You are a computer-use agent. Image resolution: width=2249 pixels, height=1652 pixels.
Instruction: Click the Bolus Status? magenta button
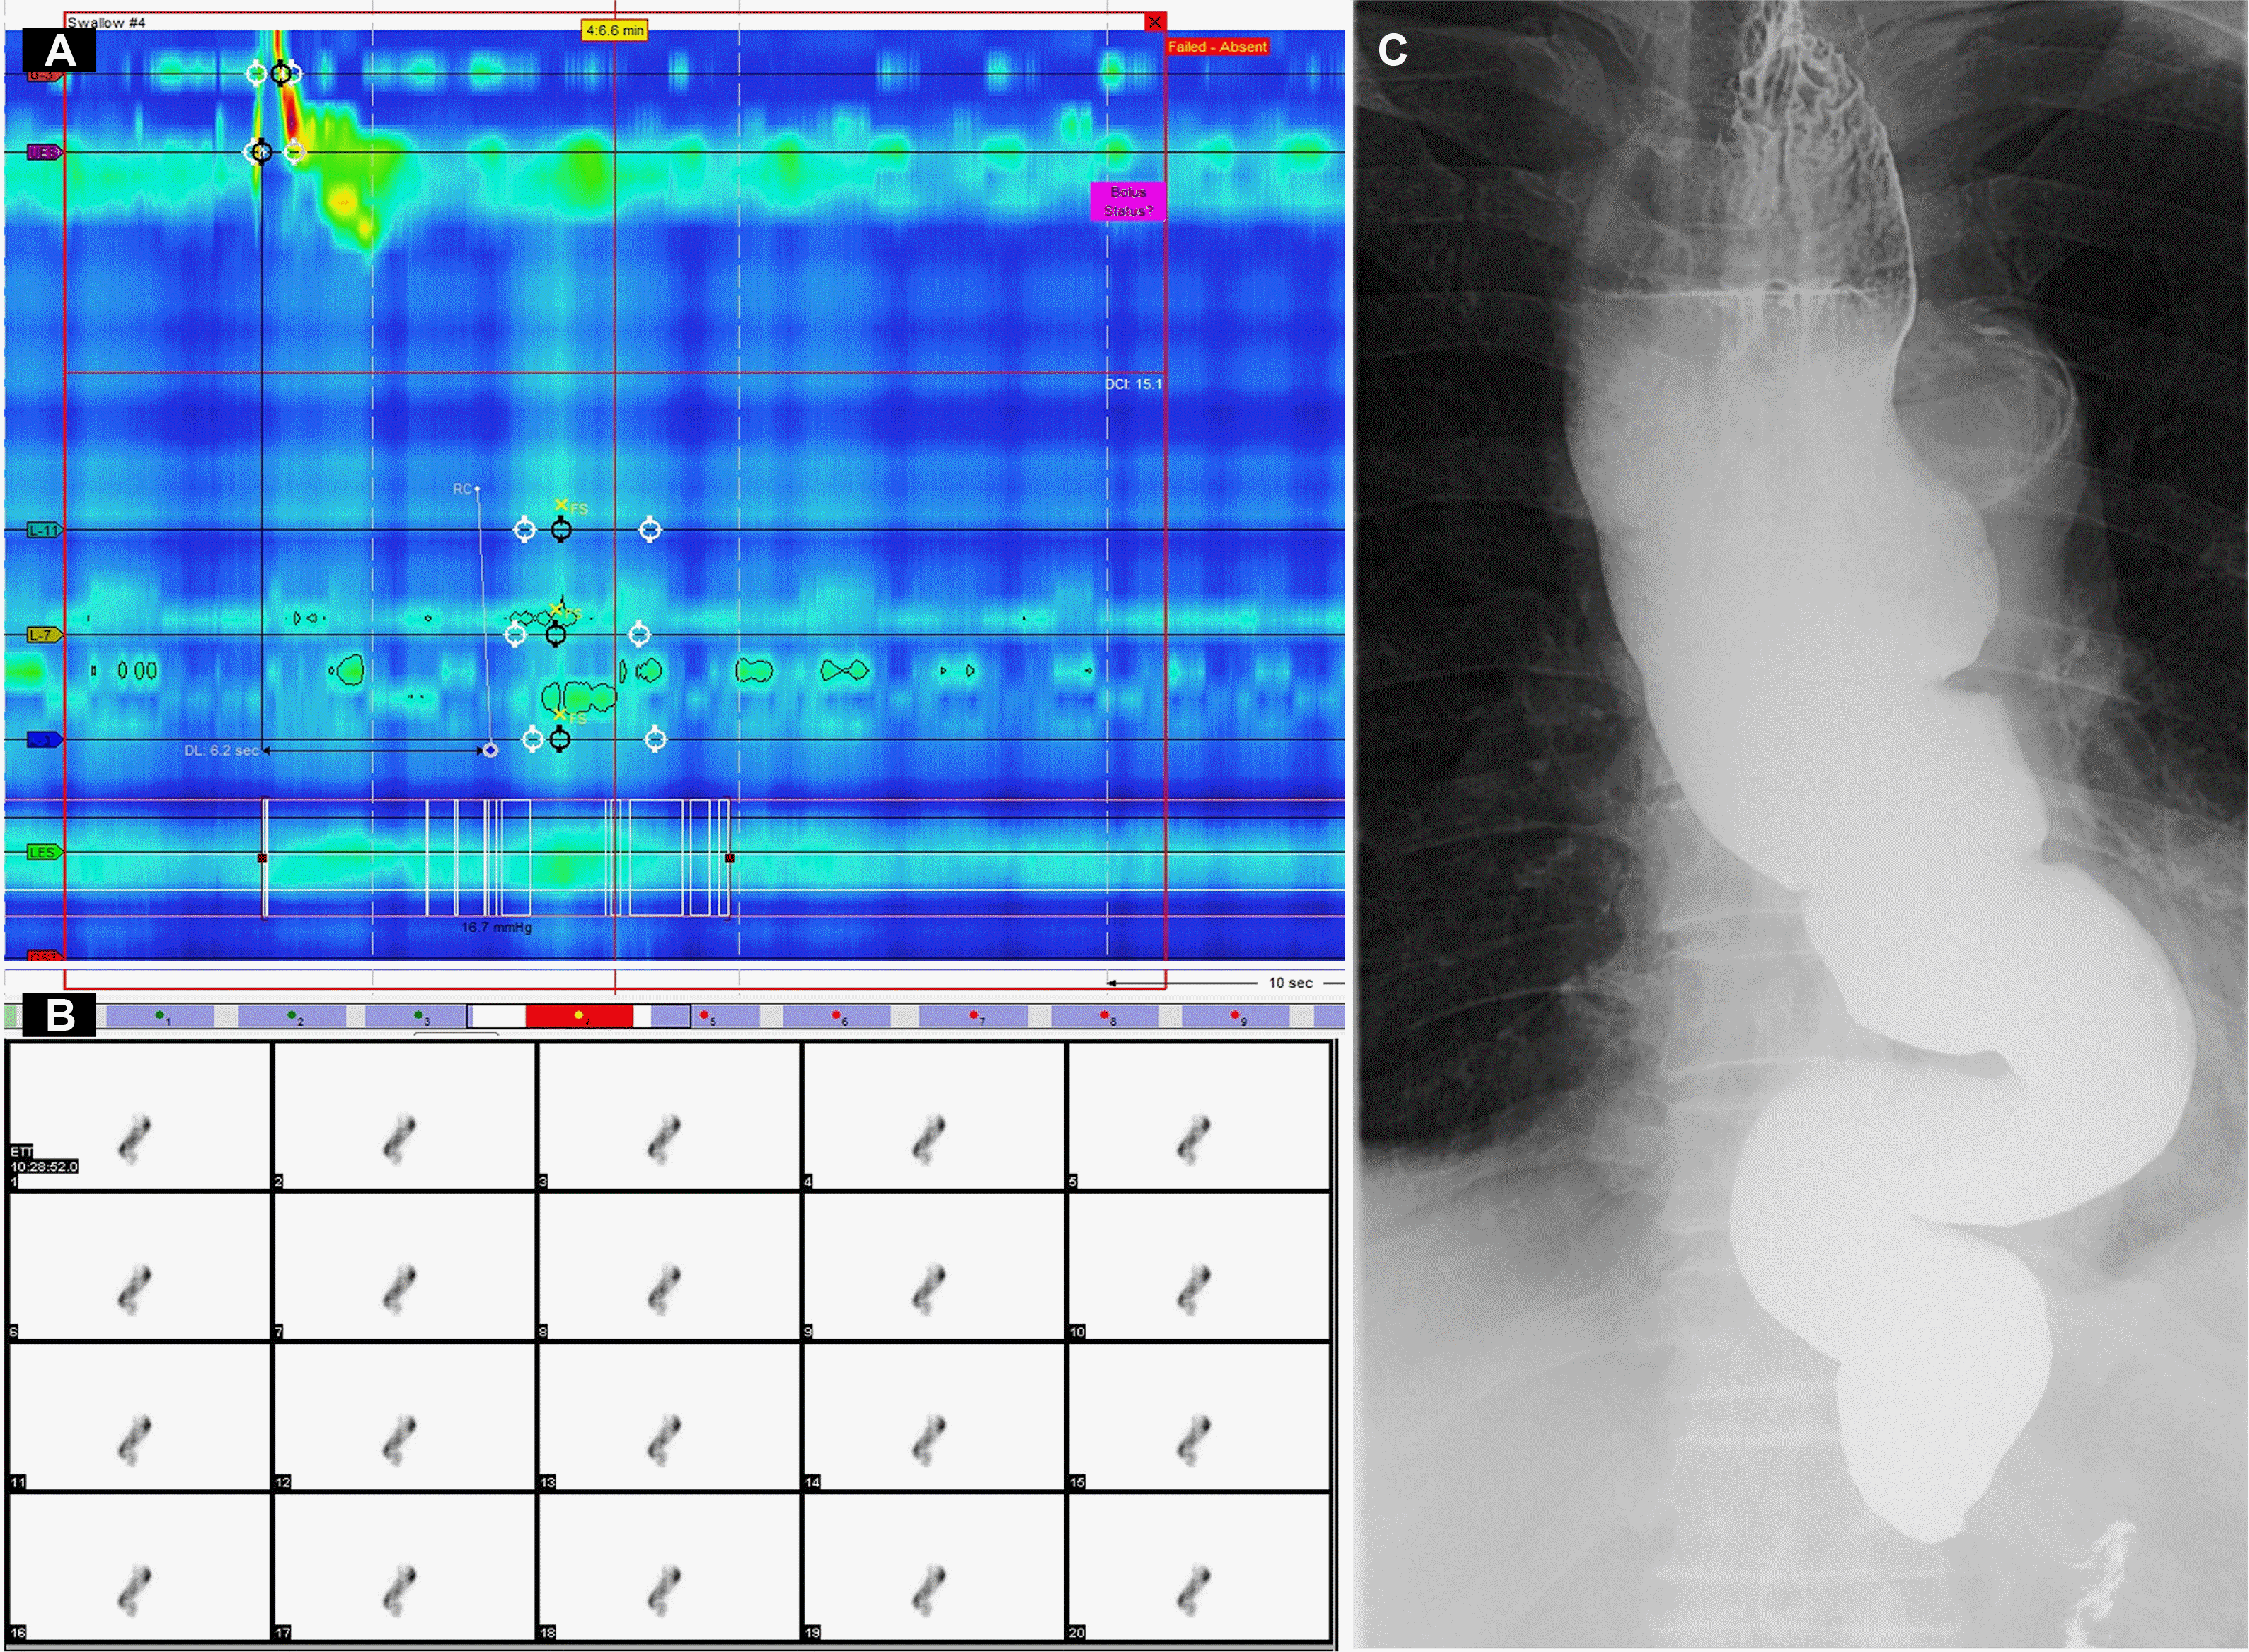pos(1127,201)
